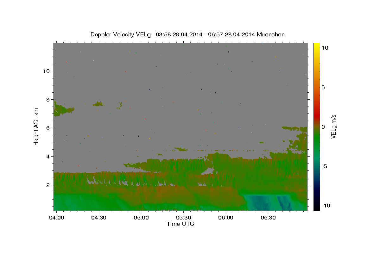Click the 'VELg m/s' colorbar label
Viewport: 380px width, 253px height.
pyautogui.click(x=333, y=126)
